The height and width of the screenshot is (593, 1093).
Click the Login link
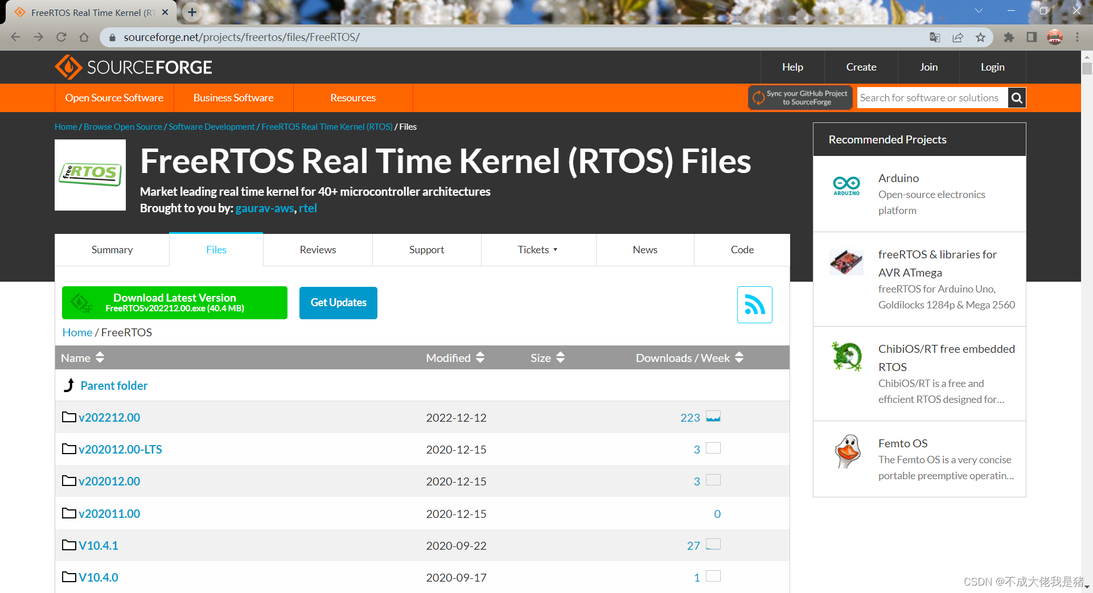coord(992,67)
